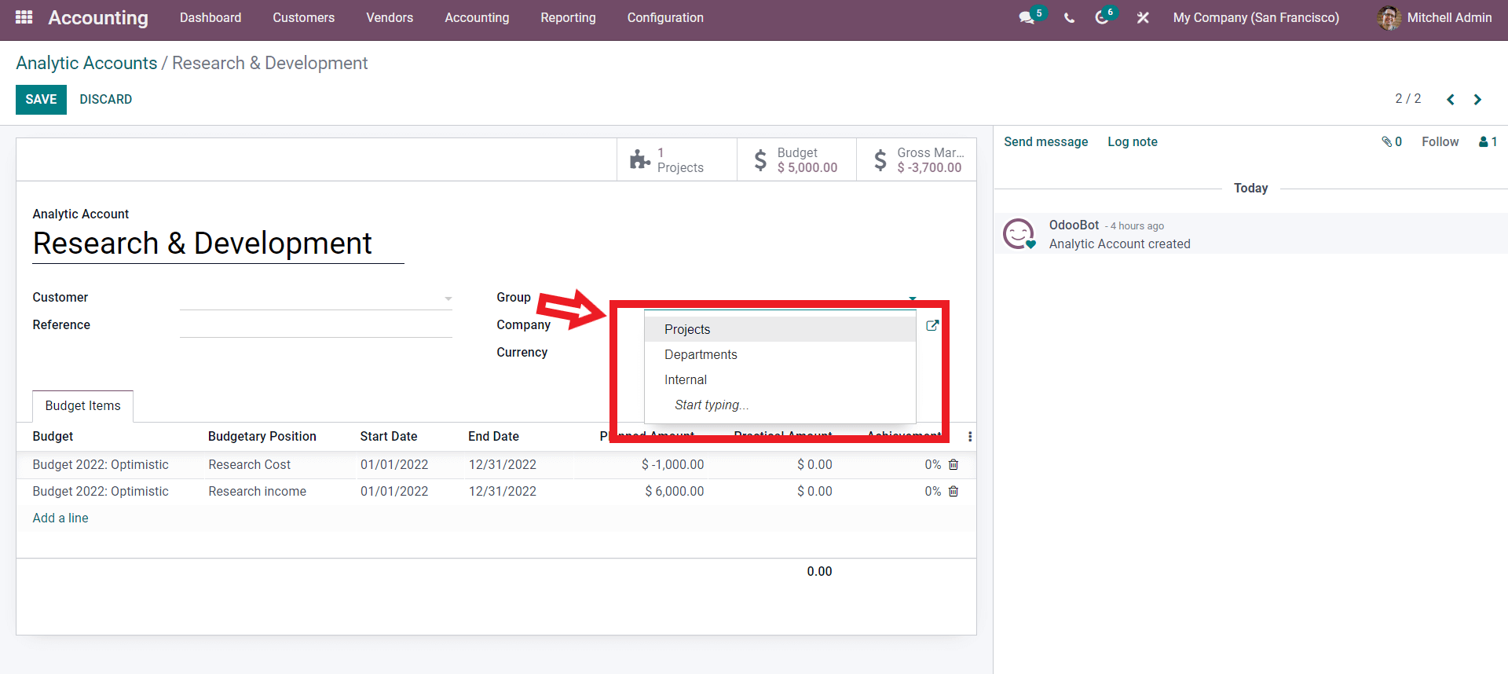Click the Accounting app title

[98, 17]
